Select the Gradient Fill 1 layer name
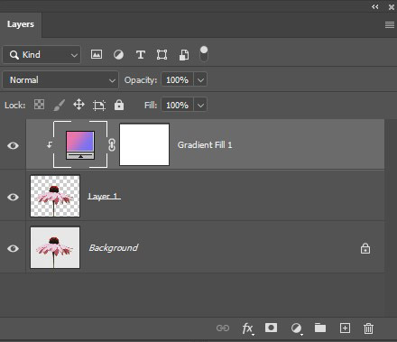This screenshot has width=397, height=342. click(x=205, y=145)
